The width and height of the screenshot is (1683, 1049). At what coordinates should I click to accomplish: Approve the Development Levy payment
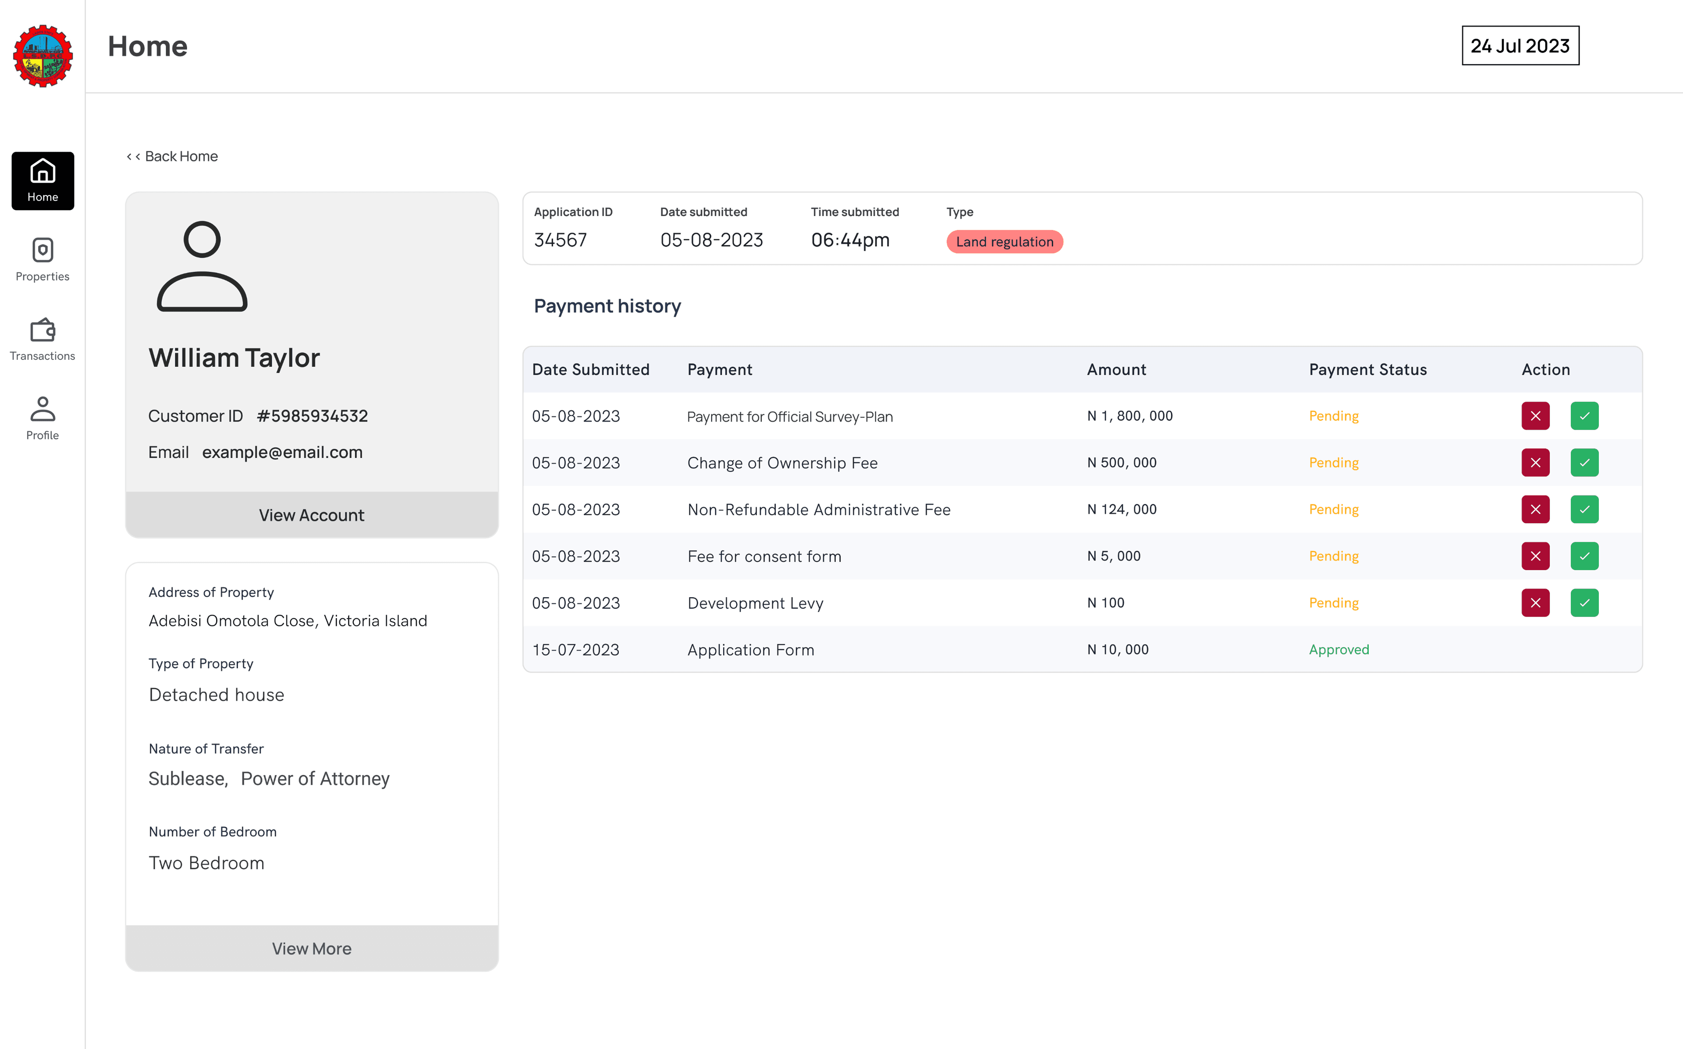(x=1584, y=602)
